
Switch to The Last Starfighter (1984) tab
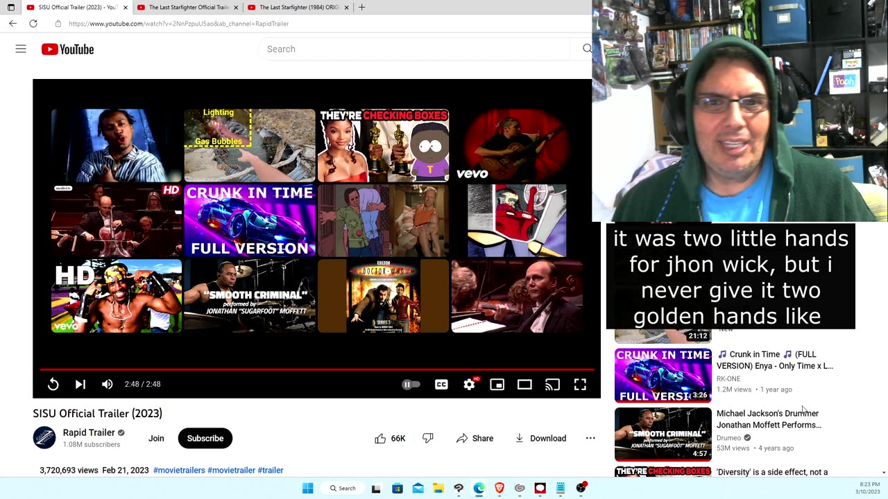click(x=298, y=8)
